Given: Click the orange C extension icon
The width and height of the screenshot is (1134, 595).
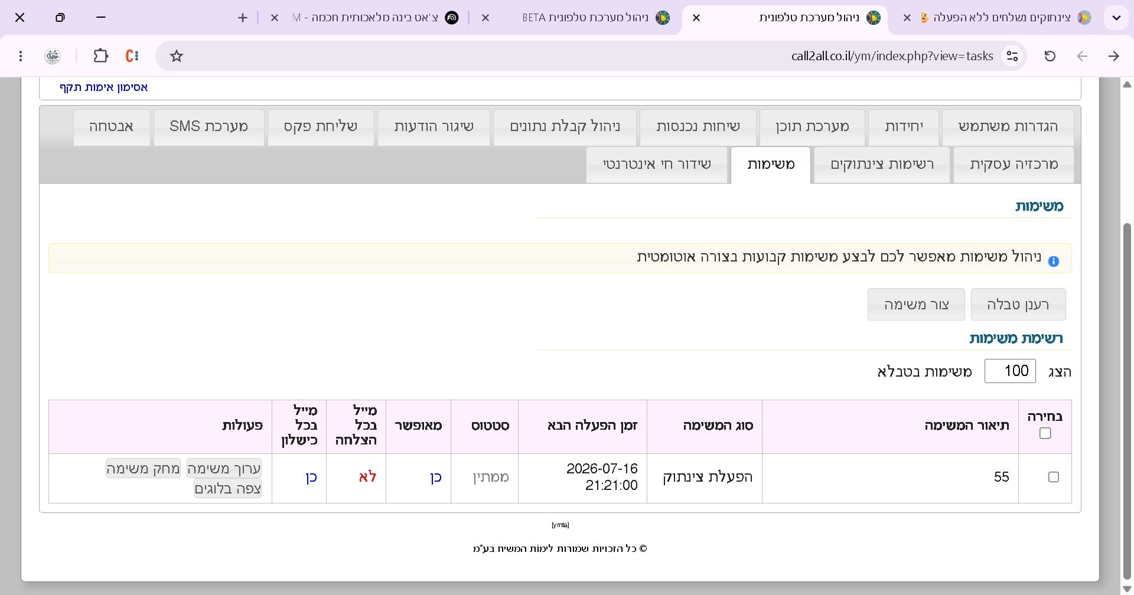Looking at the screenshot, I should click(x=132, y=56).
